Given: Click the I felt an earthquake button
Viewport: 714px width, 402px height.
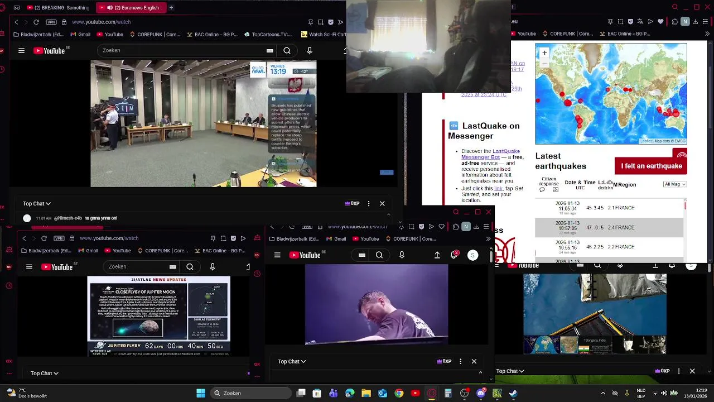Looking at the screenshot, I should coord(651,166).
